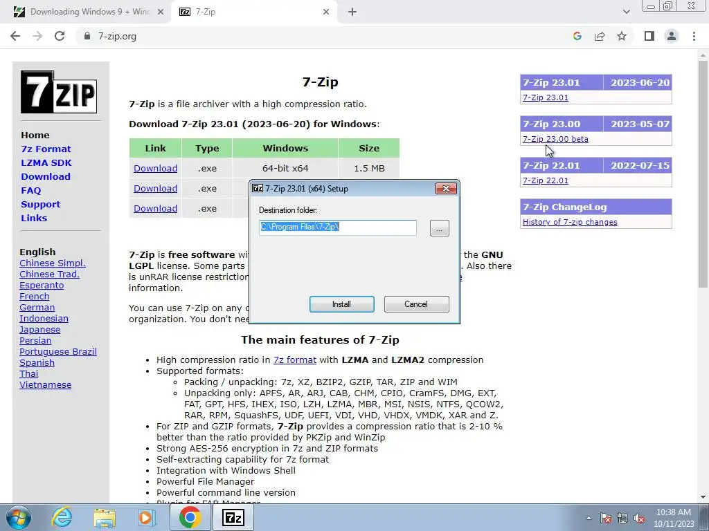This screenshot has height=531, width=709.
Task: Click the Download link for 64-bit x64
Action: click(155, 169)
